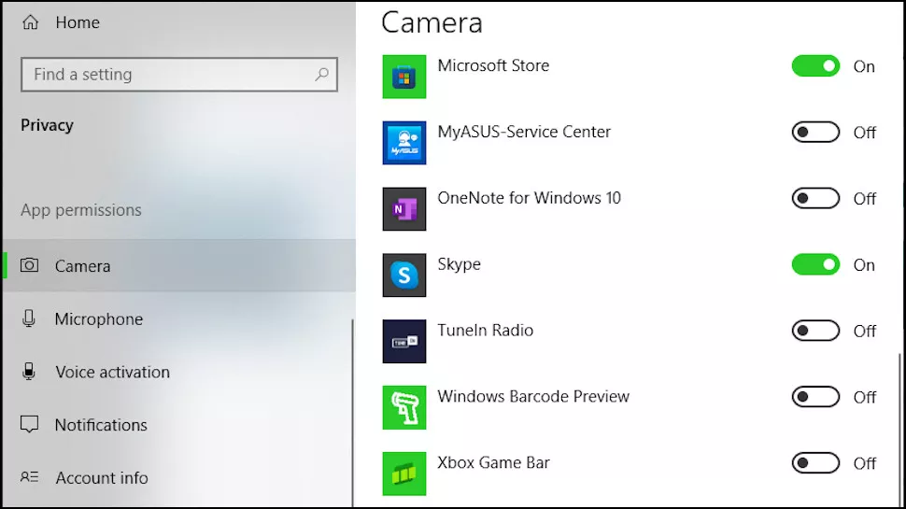Click the Voice activation icon

pos(29,371)
